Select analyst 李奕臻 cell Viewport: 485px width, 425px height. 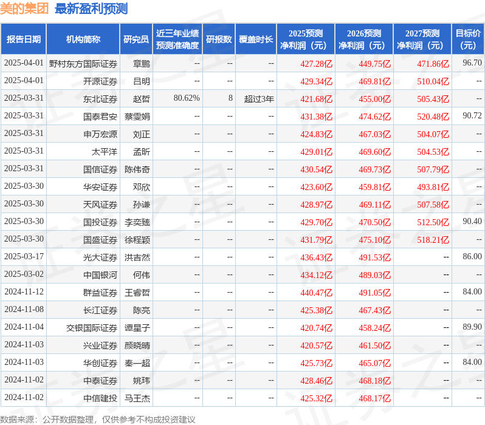(x=137, y=222)
